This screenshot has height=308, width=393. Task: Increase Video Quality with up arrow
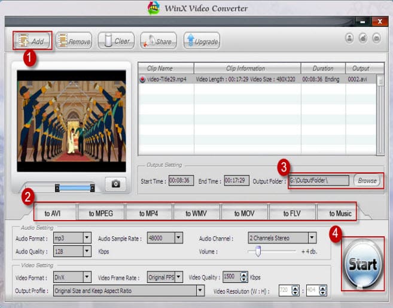(x=243, y=275)
